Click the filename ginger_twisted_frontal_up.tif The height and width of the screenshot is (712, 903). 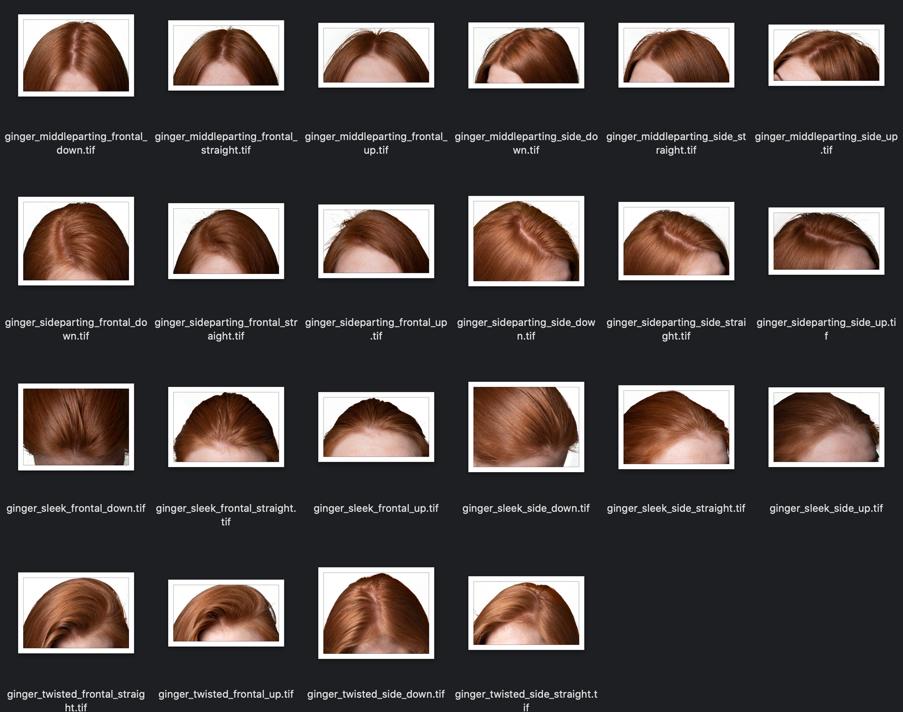tap(226, 694)
